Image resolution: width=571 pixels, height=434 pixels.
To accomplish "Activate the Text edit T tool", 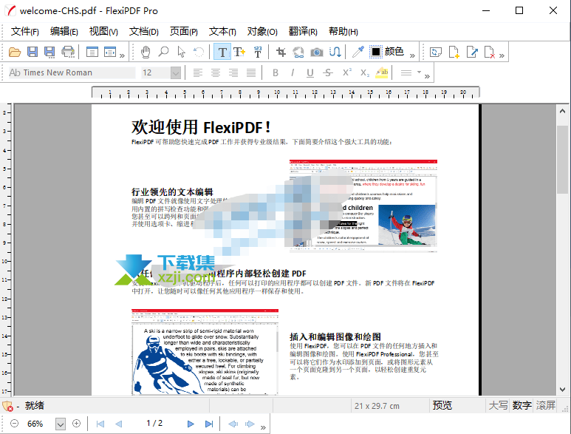I will [x=222, y=52].
